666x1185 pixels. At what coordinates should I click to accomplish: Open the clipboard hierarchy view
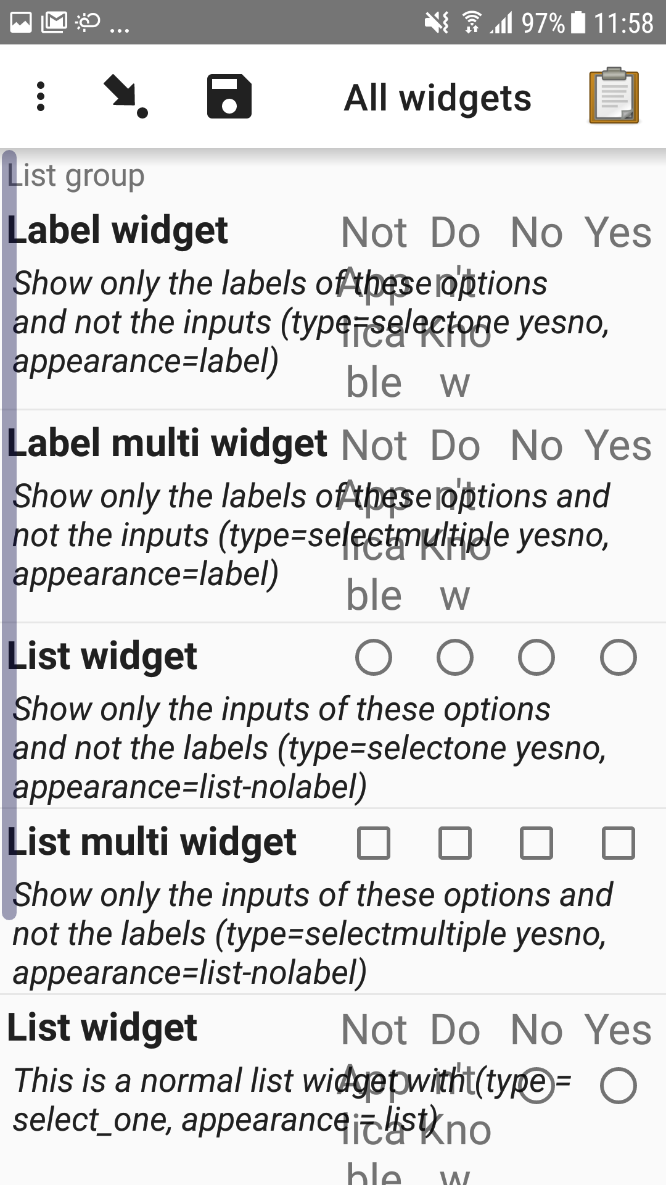(x=614, y=97)
